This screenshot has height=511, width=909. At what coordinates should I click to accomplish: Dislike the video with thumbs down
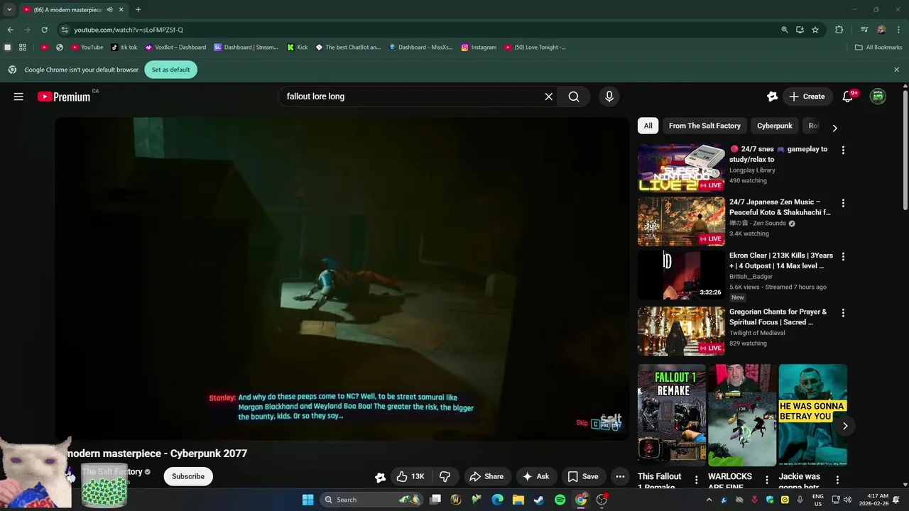(445, 476)
